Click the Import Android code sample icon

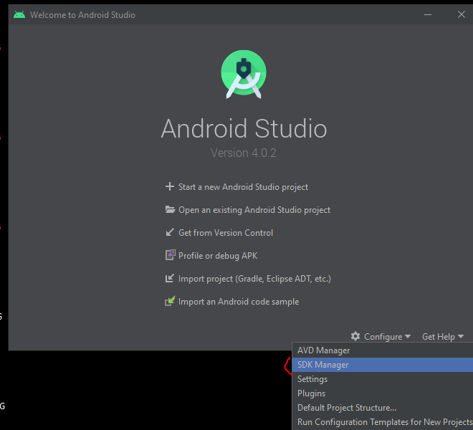[x=170, y=301]
